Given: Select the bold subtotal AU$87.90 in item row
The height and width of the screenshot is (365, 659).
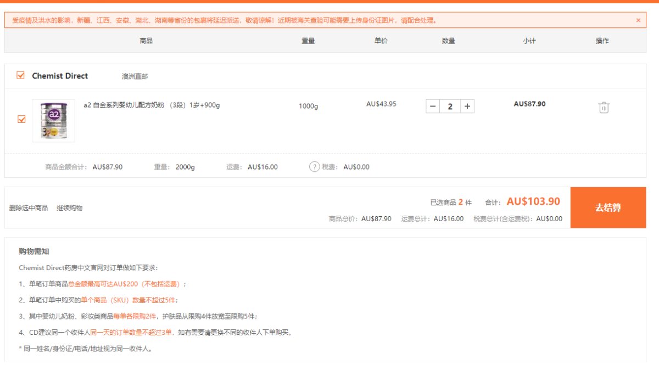Looking at the screenshot, I should point(529,104).
